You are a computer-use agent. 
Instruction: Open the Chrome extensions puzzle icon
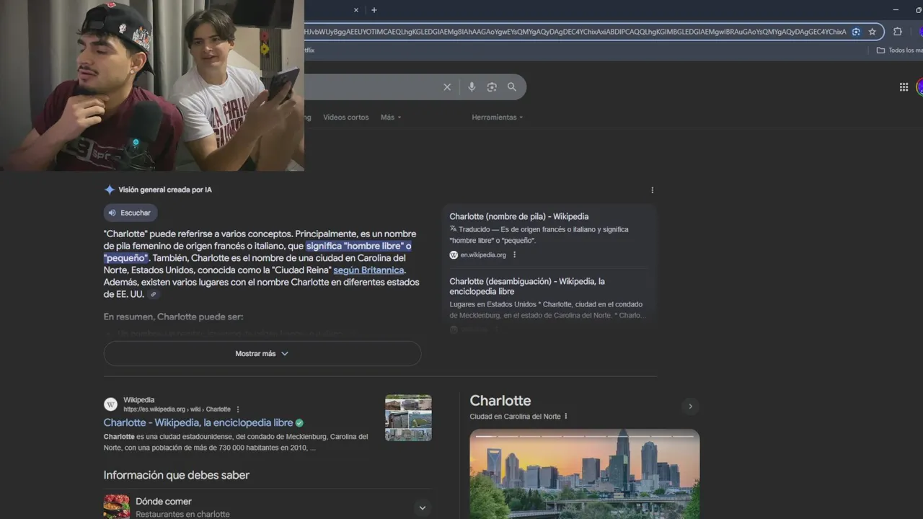(898, 32)
